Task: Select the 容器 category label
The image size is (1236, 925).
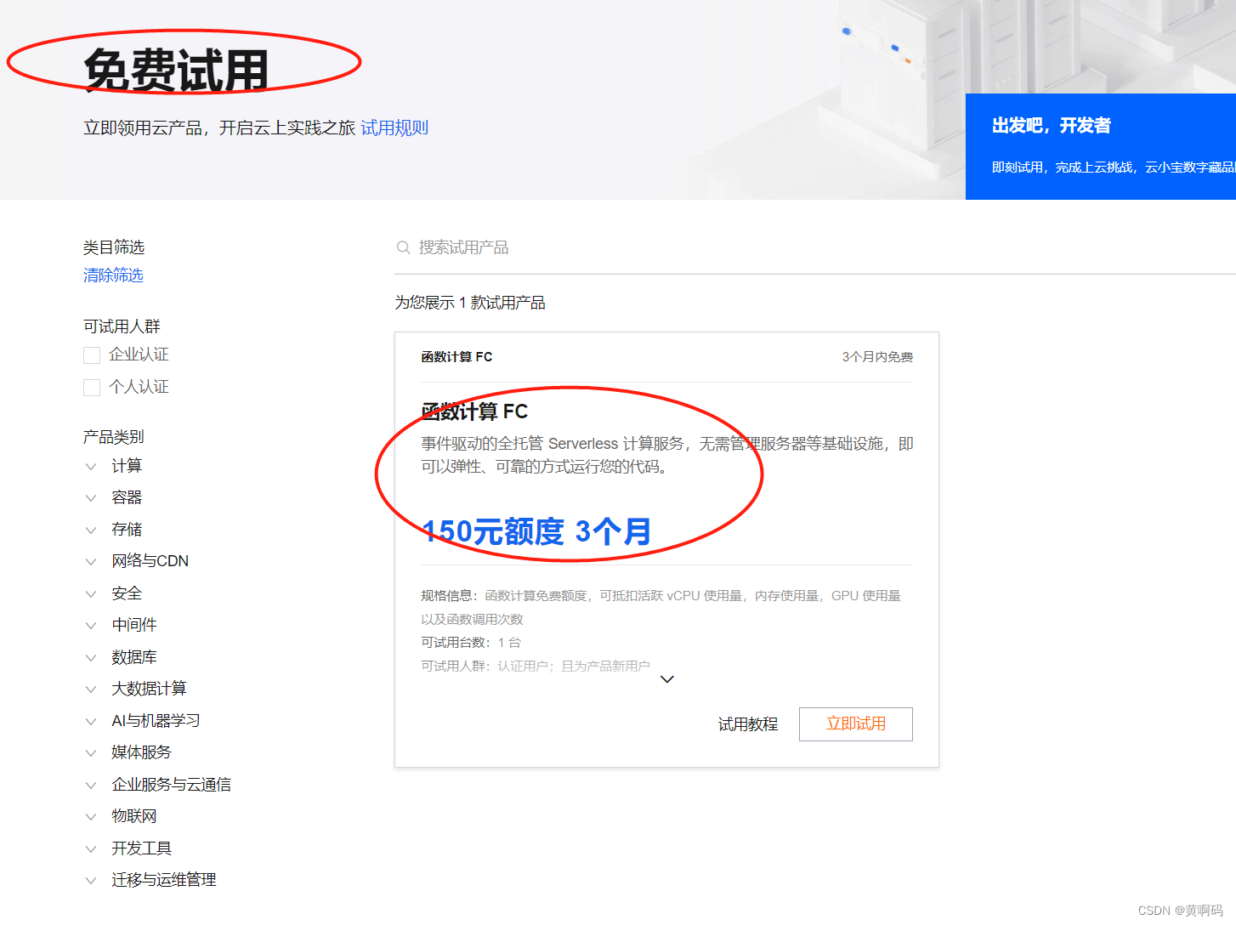Action: (x=127, y=498)
